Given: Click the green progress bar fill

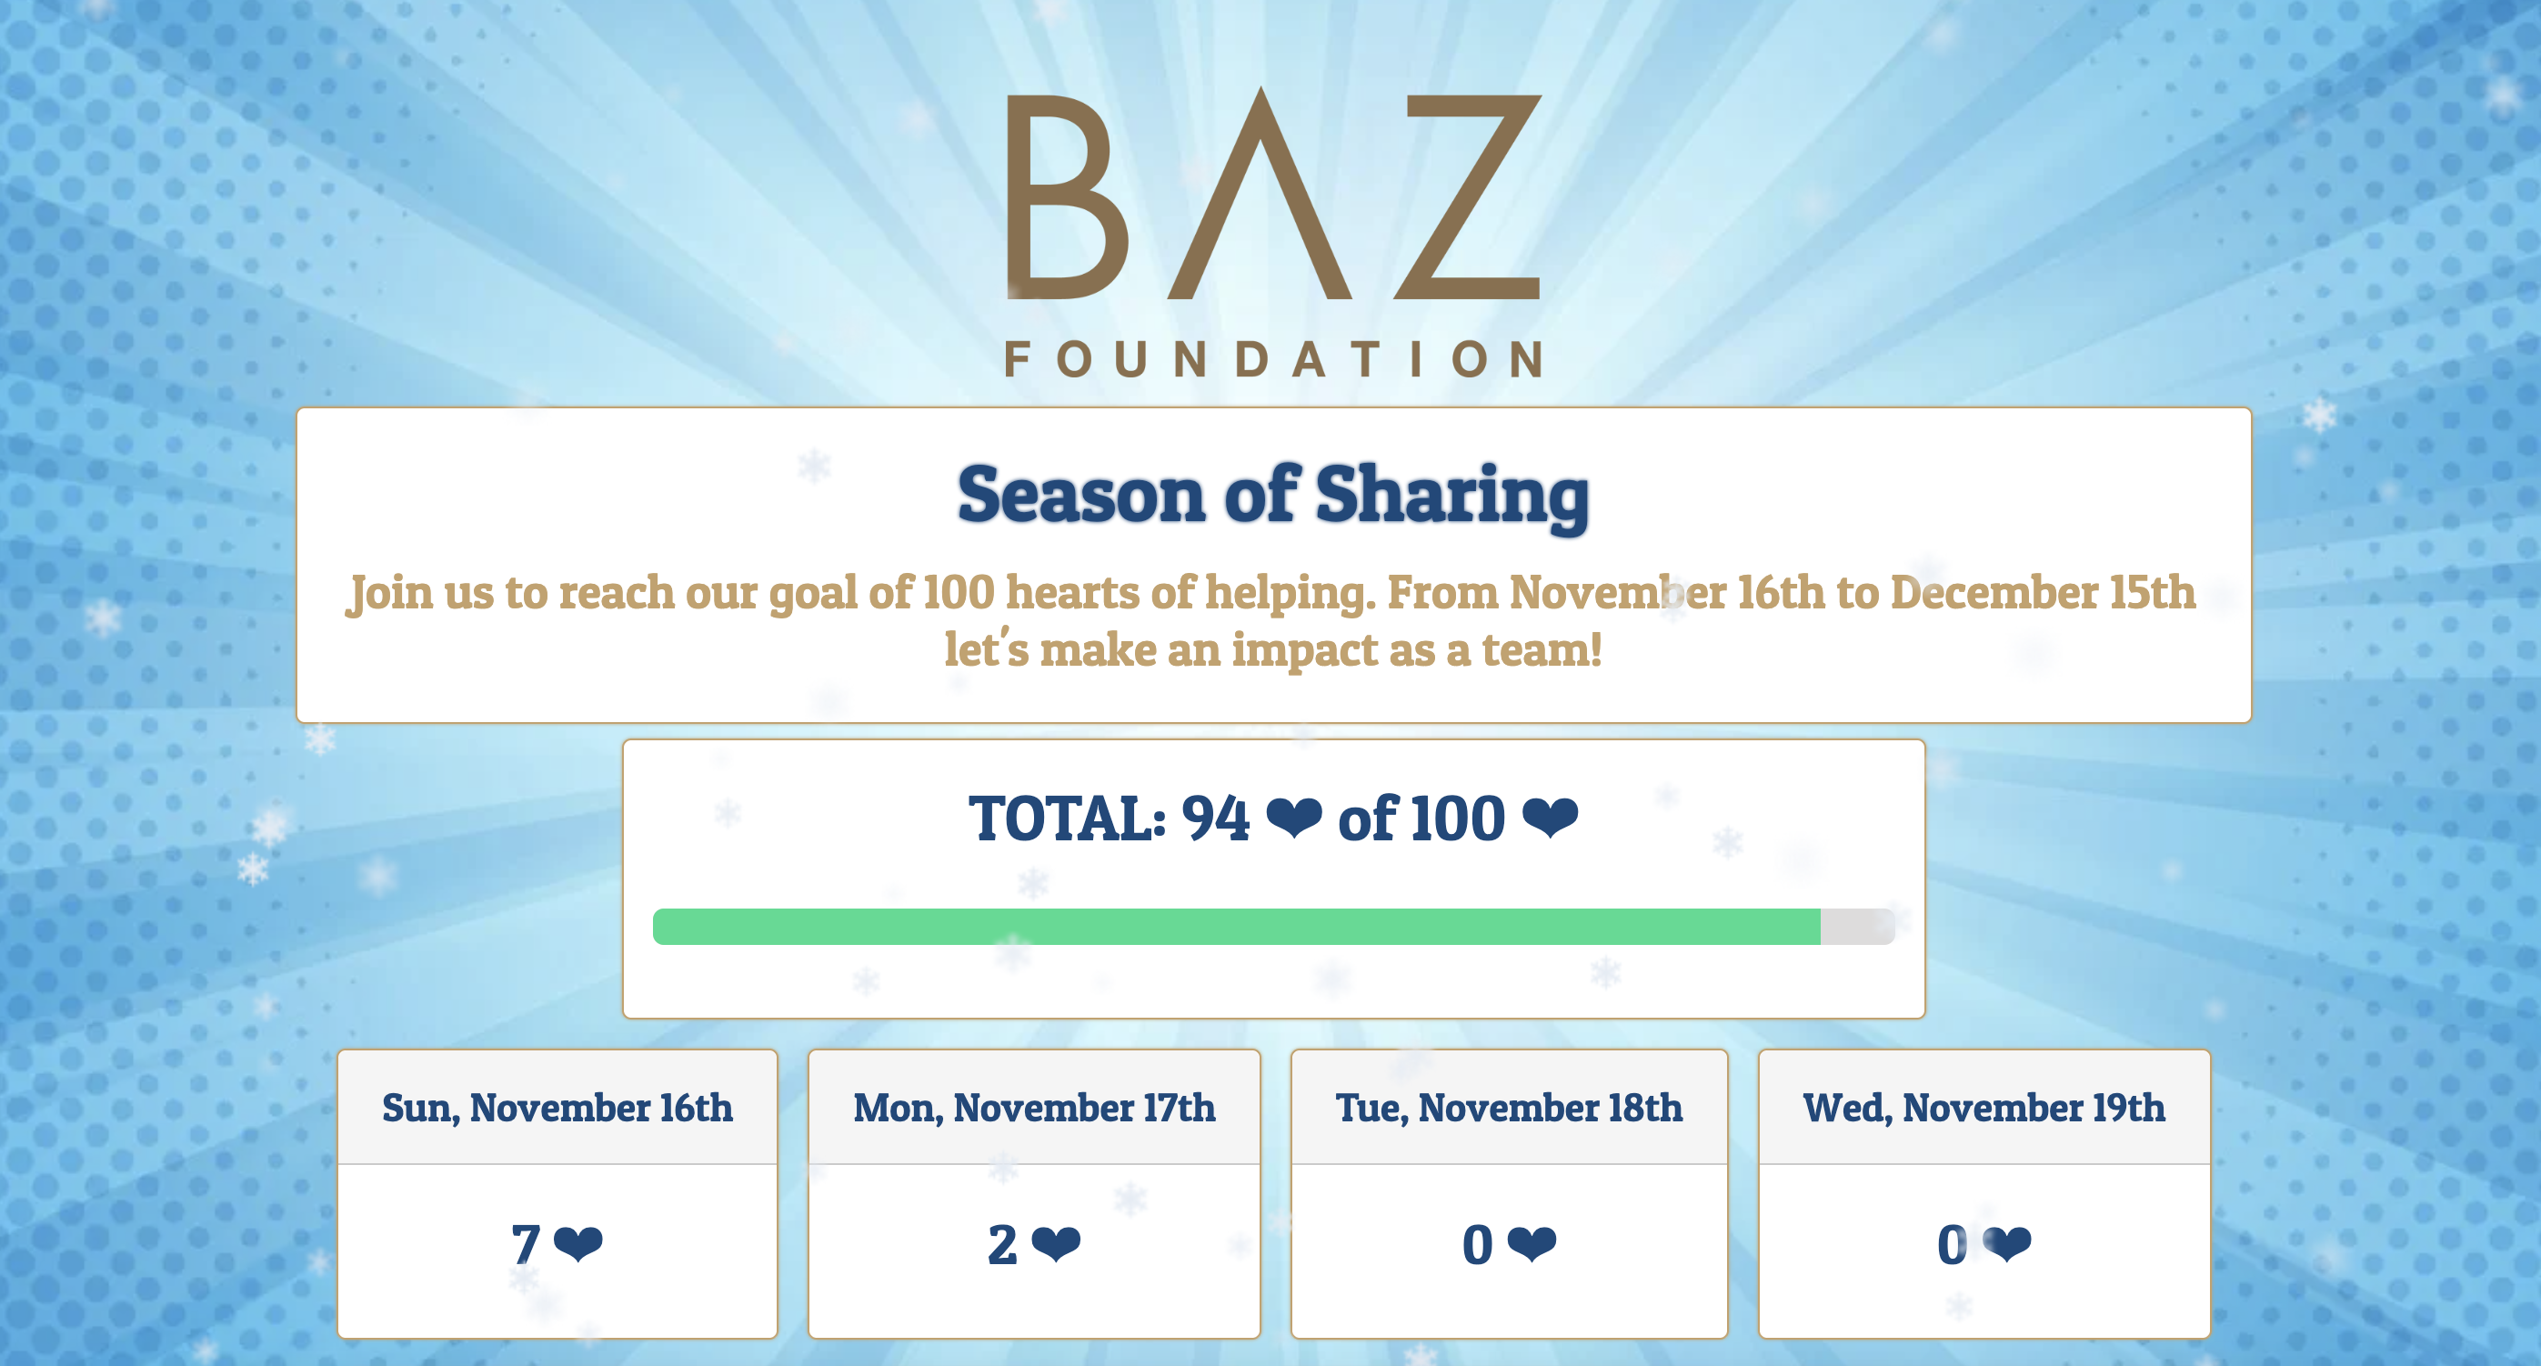Looking at the screenshot, I should tap(1236, 927).
